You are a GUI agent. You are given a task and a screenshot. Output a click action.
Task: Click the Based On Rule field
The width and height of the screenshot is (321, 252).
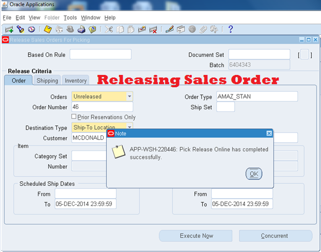101,54
